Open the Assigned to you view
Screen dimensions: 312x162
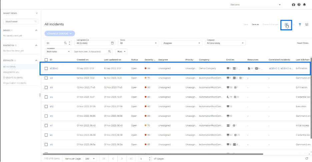[11, 72]
